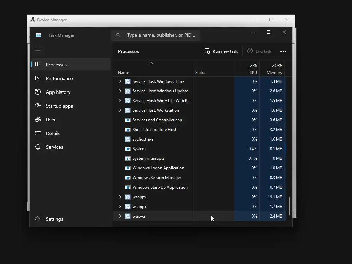This screenshot has height=264, width=352.
Task: Click the 0.1% CPU value for System interrupts
Action: tap(253, 158)
